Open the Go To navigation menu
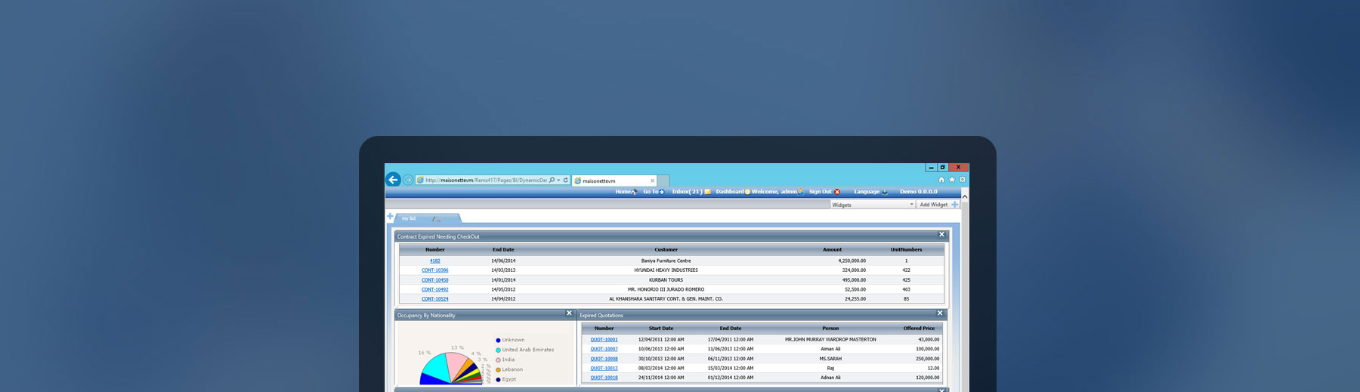 point(653,192)
